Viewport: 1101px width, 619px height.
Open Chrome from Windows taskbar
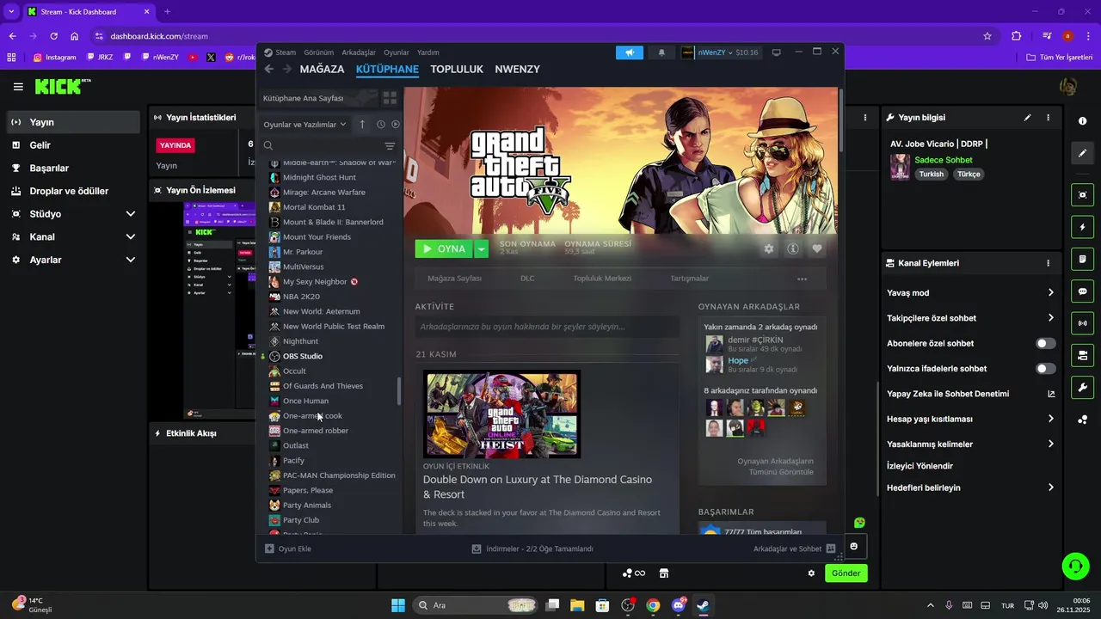coord(653,605)
